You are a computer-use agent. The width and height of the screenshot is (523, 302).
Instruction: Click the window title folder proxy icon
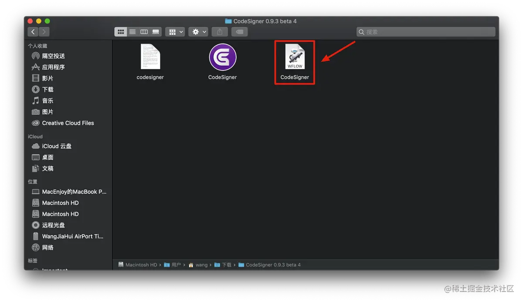[x=228, y=21]
